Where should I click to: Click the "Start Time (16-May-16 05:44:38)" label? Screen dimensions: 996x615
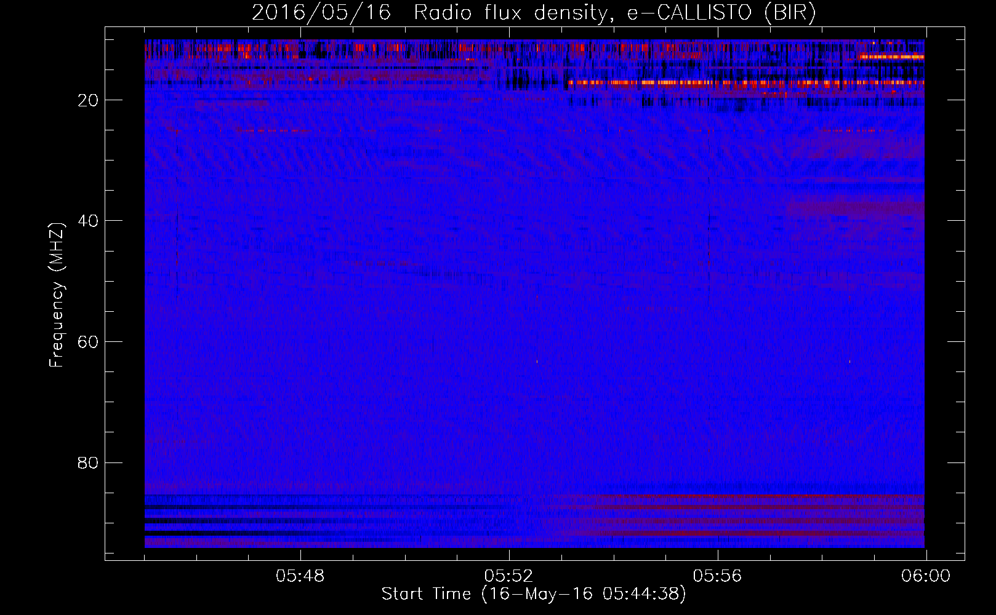(x=534, y=594)
